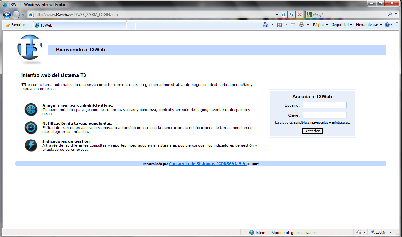Click the Print printer icon

pos(301,25)
